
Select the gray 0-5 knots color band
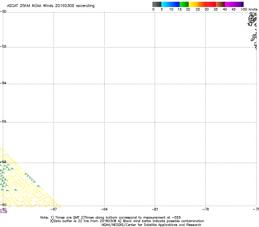pyautogui.click(x=157, y=4)
